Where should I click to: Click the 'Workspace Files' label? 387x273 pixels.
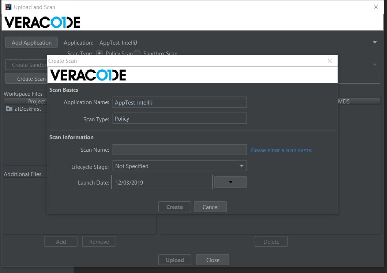pos(23,94)
